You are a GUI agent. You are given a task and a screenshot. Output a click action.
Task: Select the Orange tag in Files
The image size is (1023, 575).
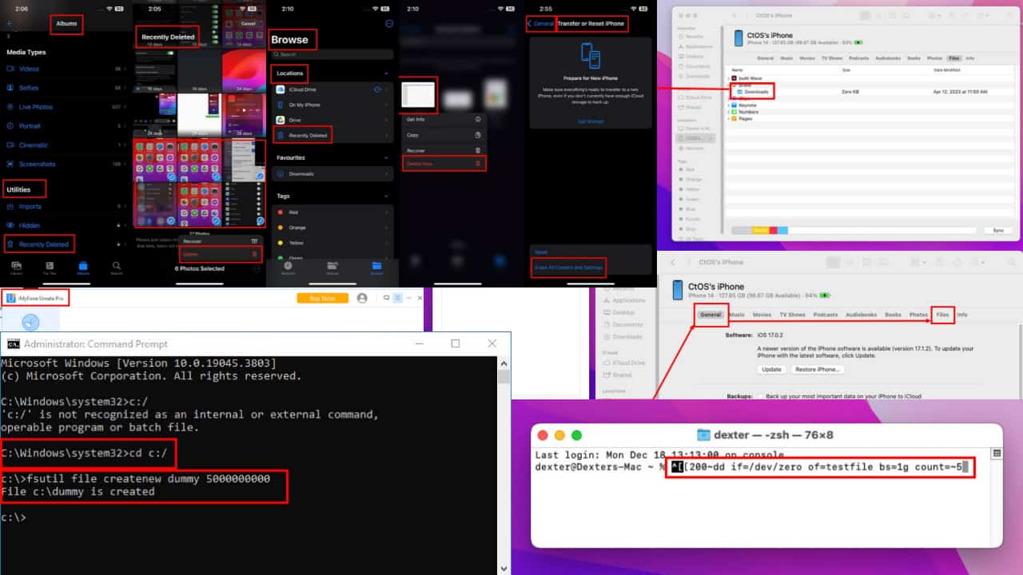coord(332,228)
